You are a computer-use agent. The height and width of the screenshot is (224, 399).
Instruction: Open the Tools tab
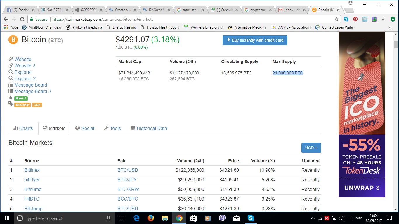point(112,128)
